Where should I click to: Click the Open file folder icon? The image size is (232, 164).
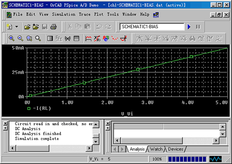pos(27,27)
